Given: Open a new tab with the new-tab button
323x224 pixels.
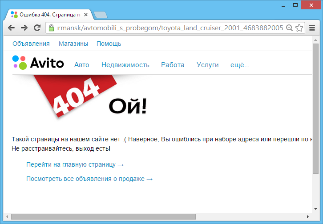Looking at the screenshot, I should click(101, 15).
